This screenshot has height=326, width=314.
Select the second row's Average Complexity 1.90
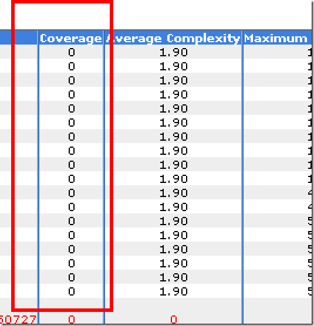174,66
